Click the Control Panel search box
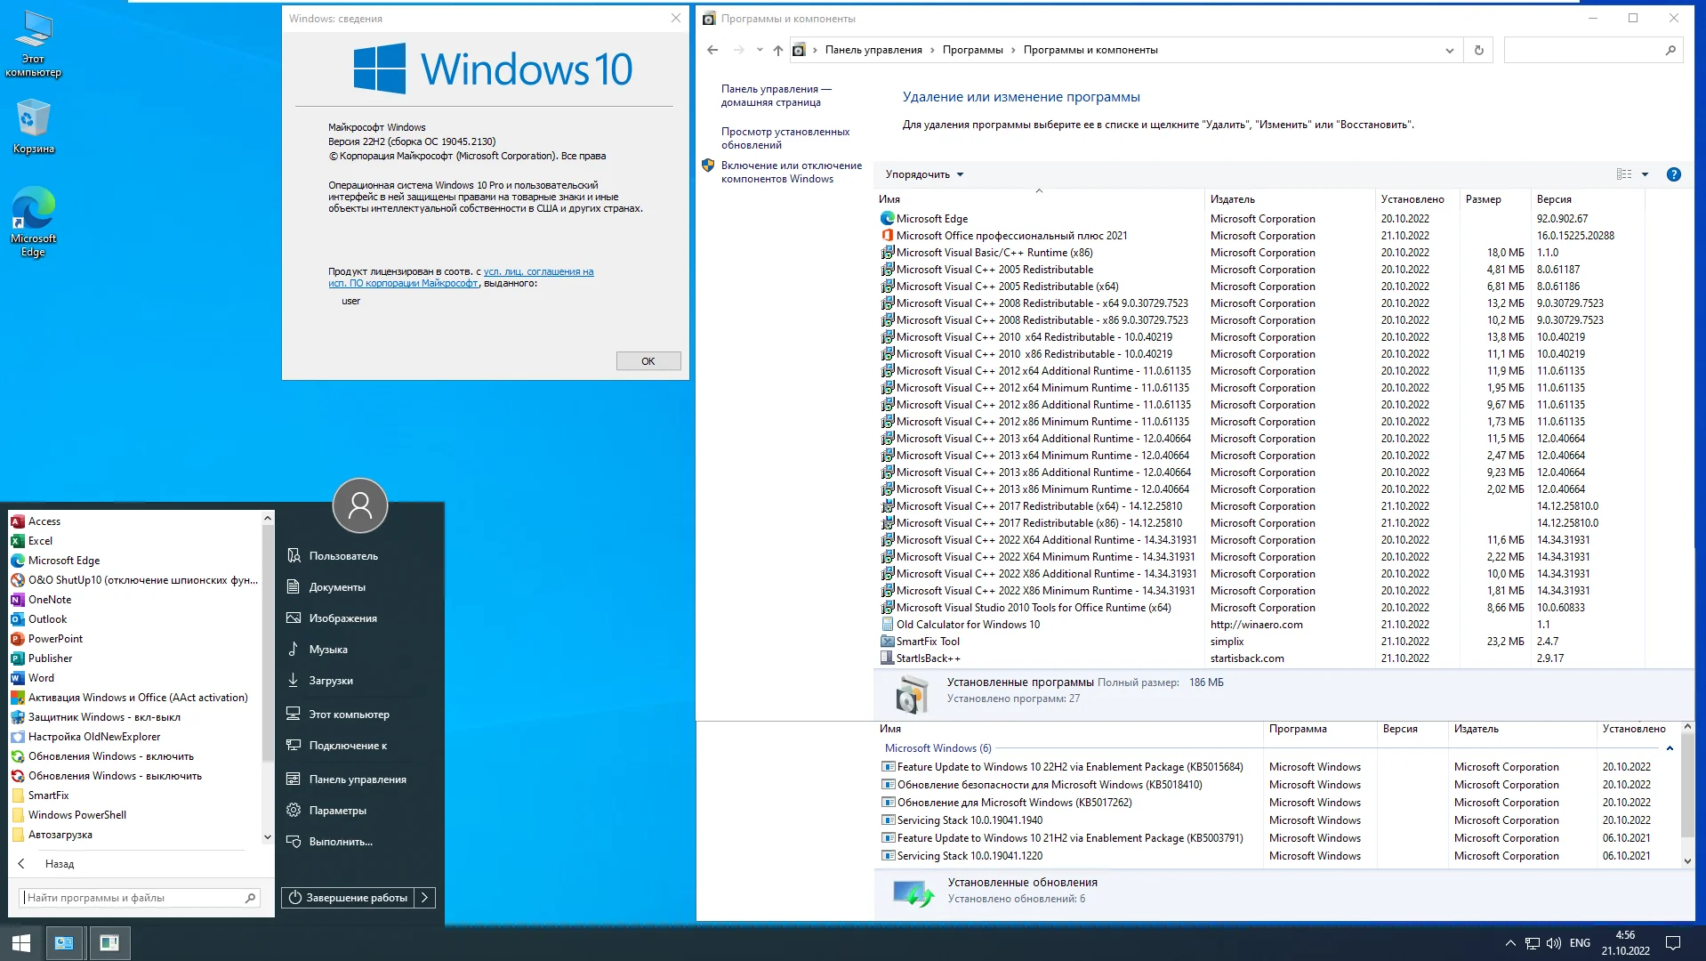1706x961 pixels. (1595, 50)
